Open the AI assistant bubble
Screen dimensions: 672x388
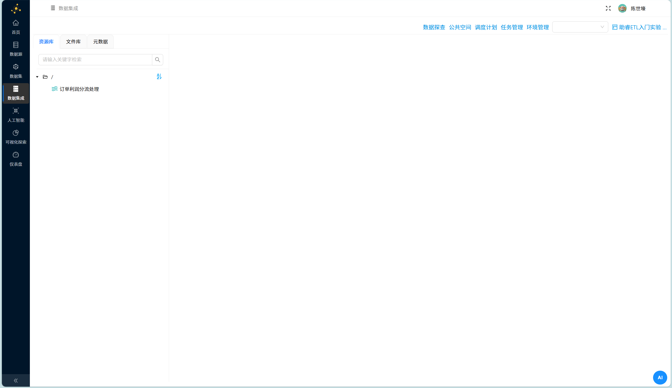point(660,377)
